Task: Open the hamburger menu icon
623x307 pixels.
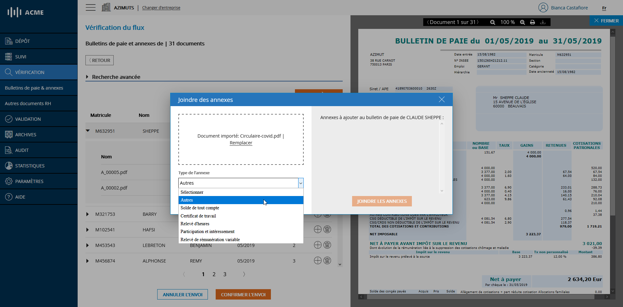Action: pos(91,7)
